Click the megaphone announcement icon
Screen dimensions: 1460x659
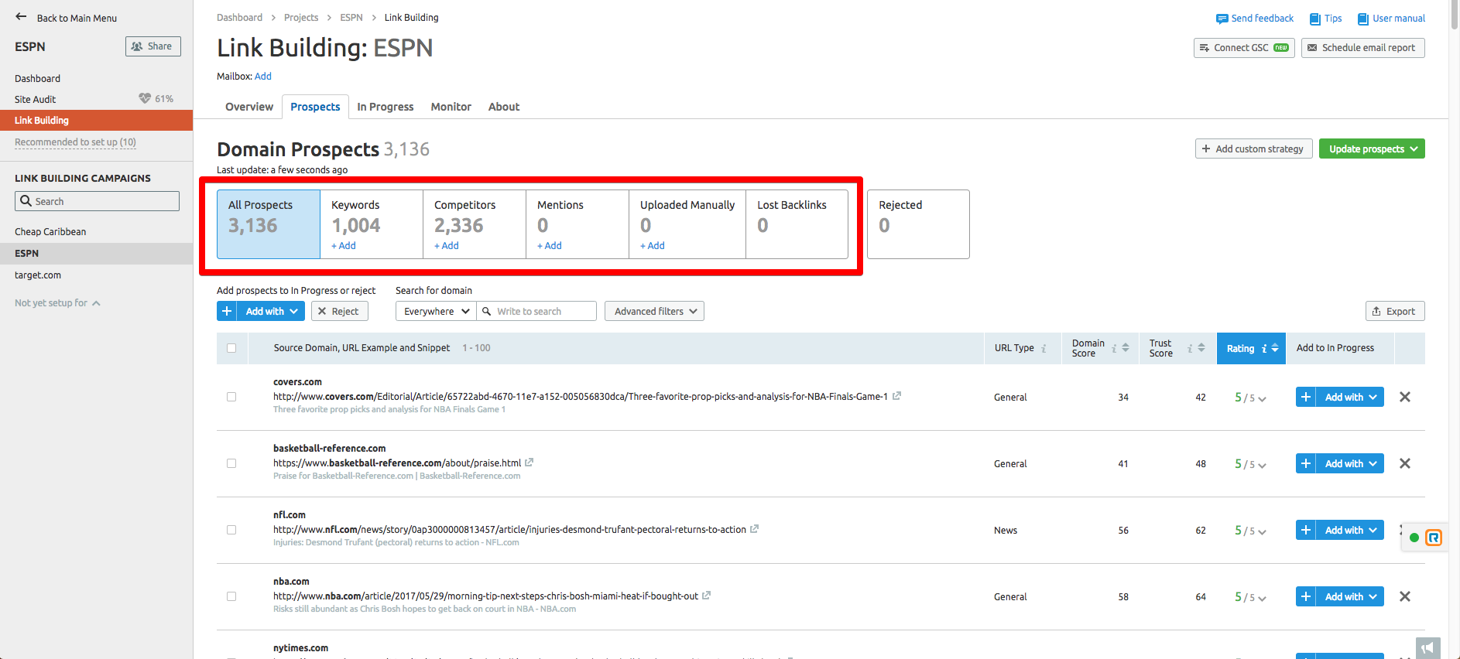(x=1428, y=648)
